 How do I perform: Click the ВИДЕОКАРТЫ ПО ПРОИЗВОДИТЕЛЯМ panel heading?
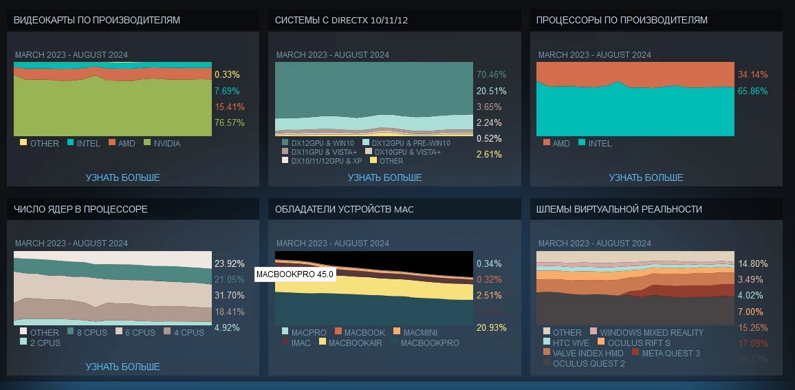pyautogui.click(x=97, y=20)
